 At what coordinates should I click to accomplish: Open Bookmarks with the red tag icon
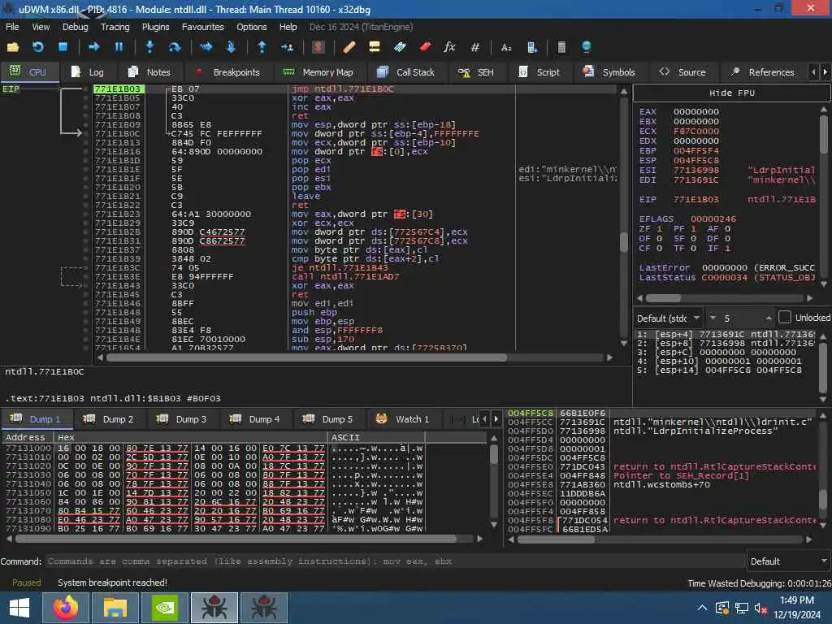pyautogui.click(x=425, y=47)
